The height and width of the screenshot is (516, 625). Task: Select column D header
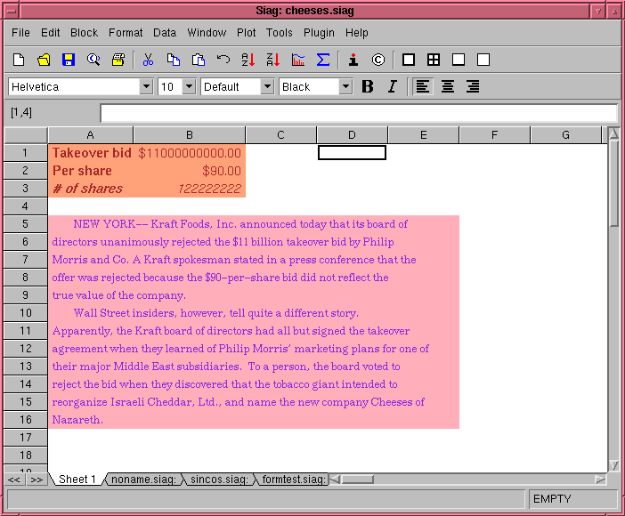(x=352, y=135)
